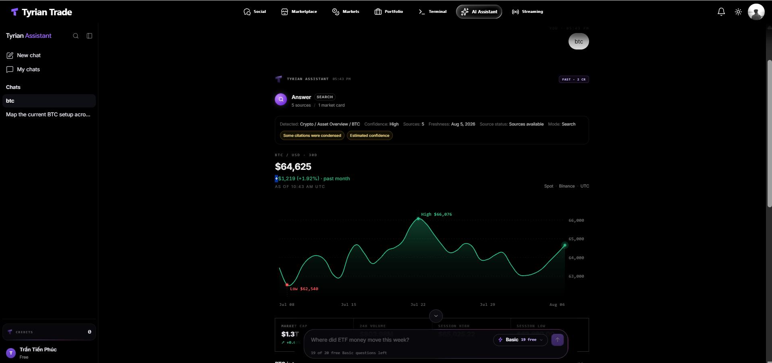Screen dimensions: 772x363
Task: Focus the 'Where did ETF money move' input
Action: (x=399, y=340)
